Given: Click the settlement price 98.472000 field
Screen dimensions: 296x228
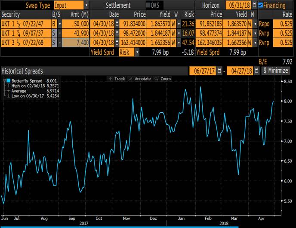Looking at the screenshot, I should [133, 33].
